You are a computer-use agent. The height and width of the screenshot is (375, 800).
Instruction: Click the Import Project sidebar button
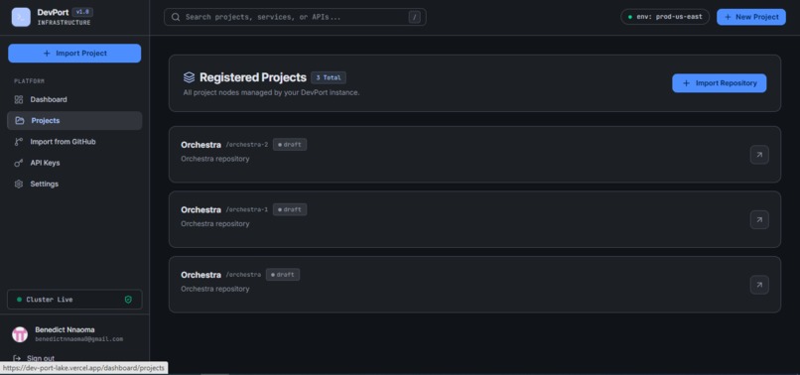[x=74, y=53]
